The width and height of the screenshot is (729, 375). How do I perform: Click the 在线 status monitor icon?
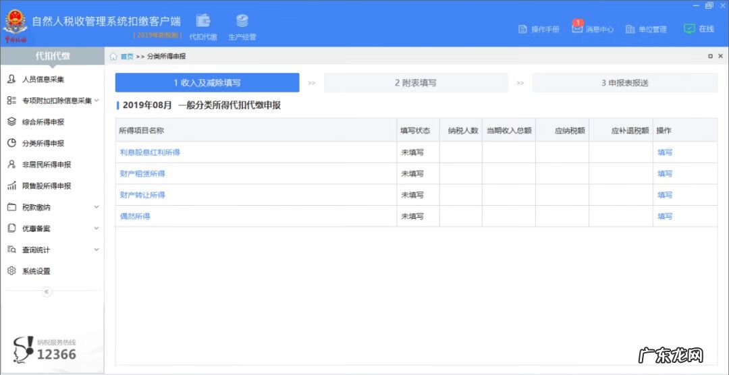[x=689, y=29]
